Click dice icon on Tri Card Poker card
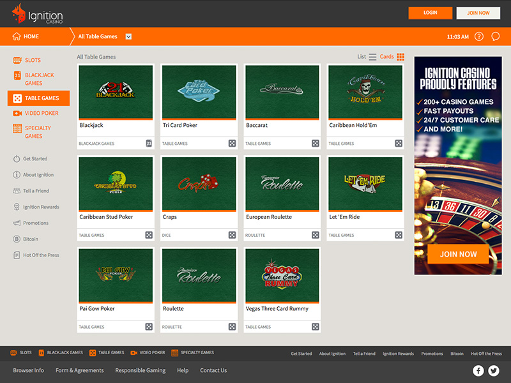The height and width of the screenshot is (383, 511). coord(232,143)
